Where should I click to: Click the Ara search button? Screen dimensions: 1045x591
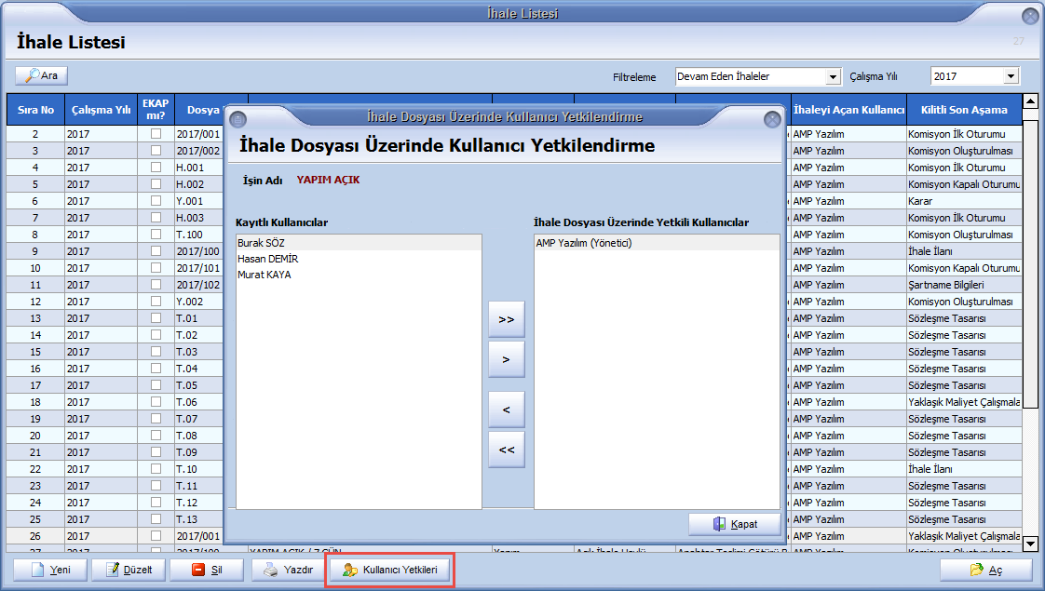click(x=41, y=75)
